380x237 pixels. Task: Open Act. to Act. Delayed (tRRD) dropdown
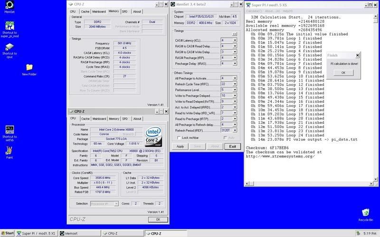[x=235, y=108]
